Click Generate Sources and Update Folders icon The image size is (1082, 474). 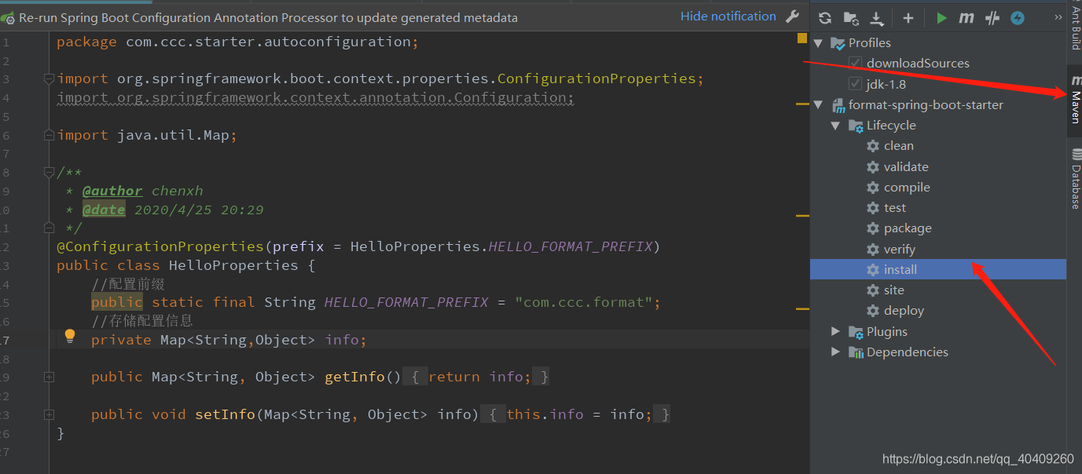[x=851, y=18]
